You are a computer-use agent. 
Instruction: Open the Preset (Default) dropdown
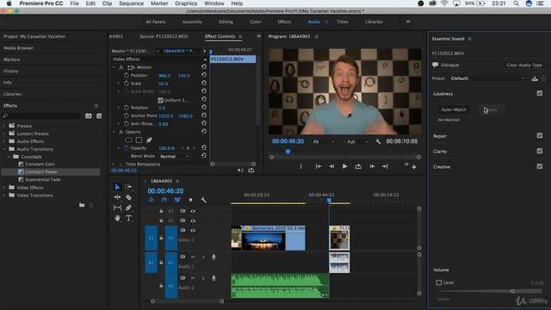[x=488, y=78]
